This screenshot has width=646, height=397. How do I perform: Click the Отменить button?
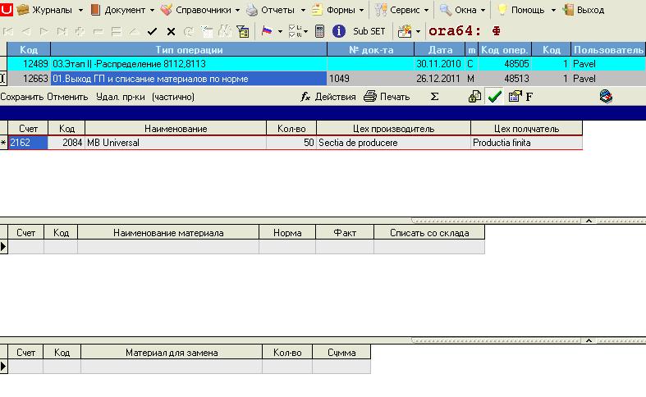click(x=67, y=97)
